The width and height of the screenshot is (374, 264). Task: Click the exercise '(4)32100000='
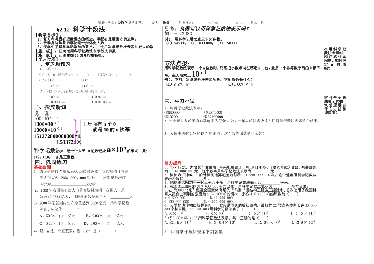point(215,117)
